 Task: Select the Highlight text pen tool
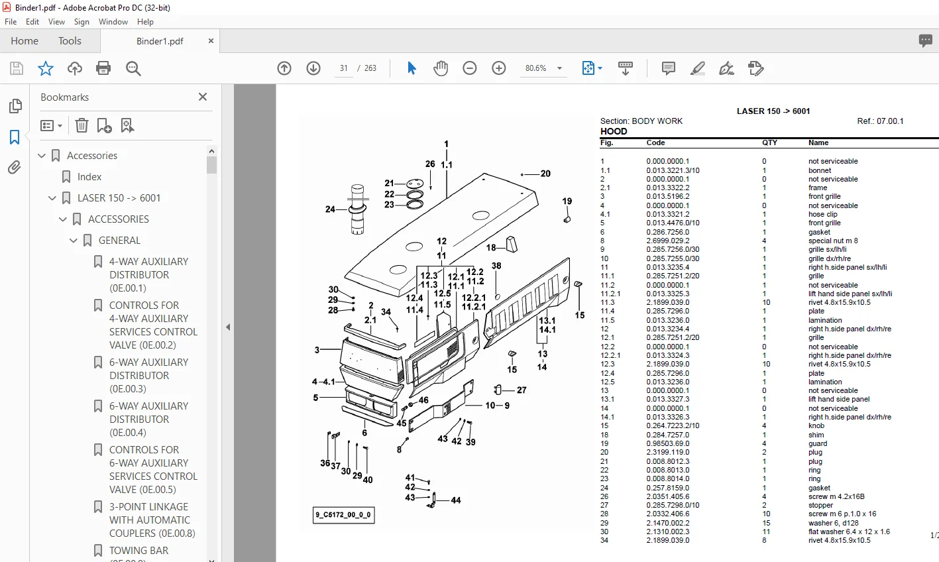coord(697,68)
